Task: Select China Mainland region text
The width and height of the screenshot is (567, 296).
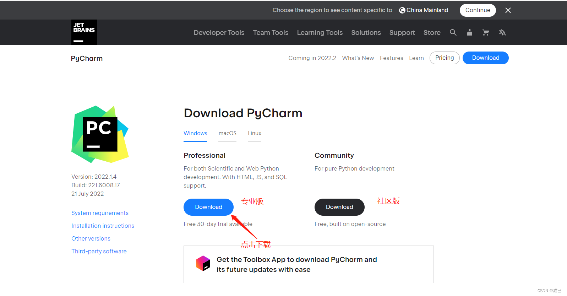Action: coord(427,10)
